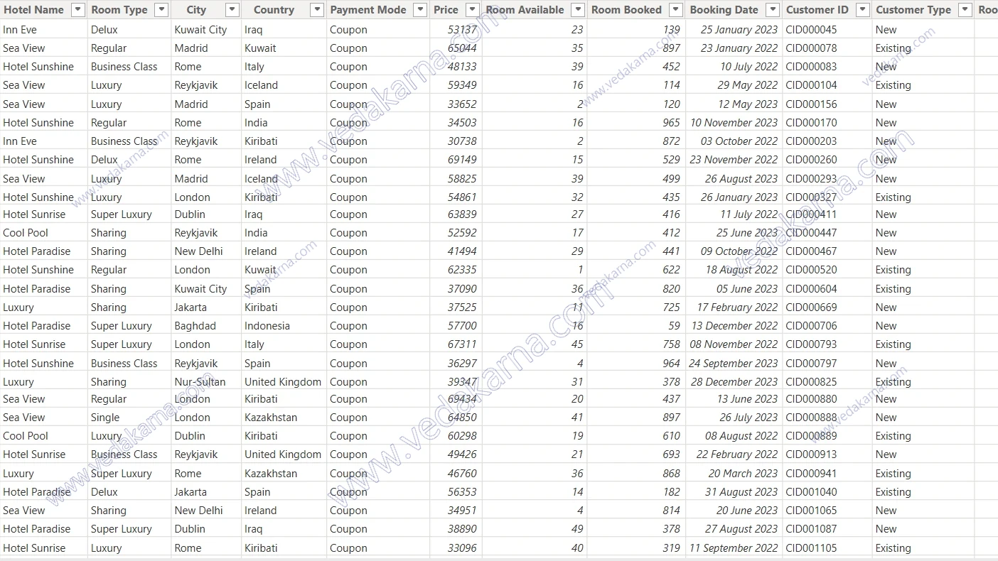Open the Room Type column filter dropdown
This screenshot has width=998, height=561.
click(161, 10)
